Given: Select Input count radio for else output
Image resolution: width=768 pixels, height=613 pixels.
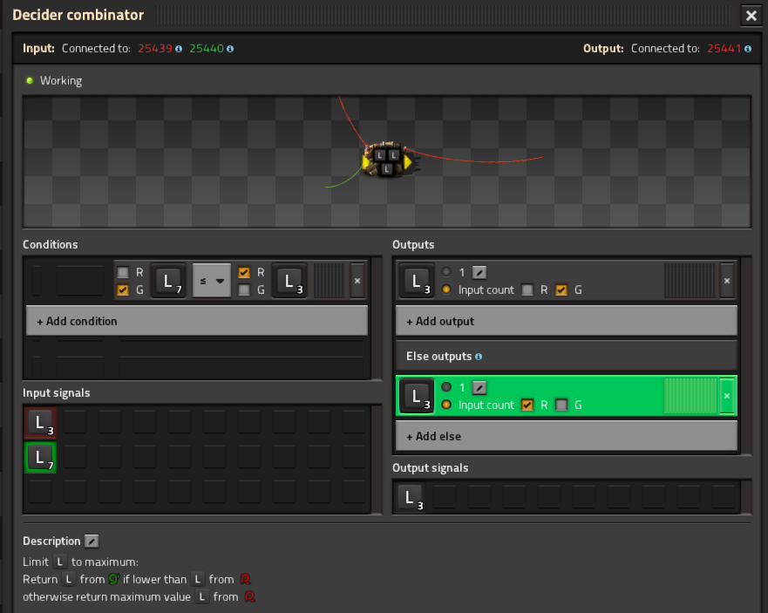Looking at the screenshot, I should [446, 405].
